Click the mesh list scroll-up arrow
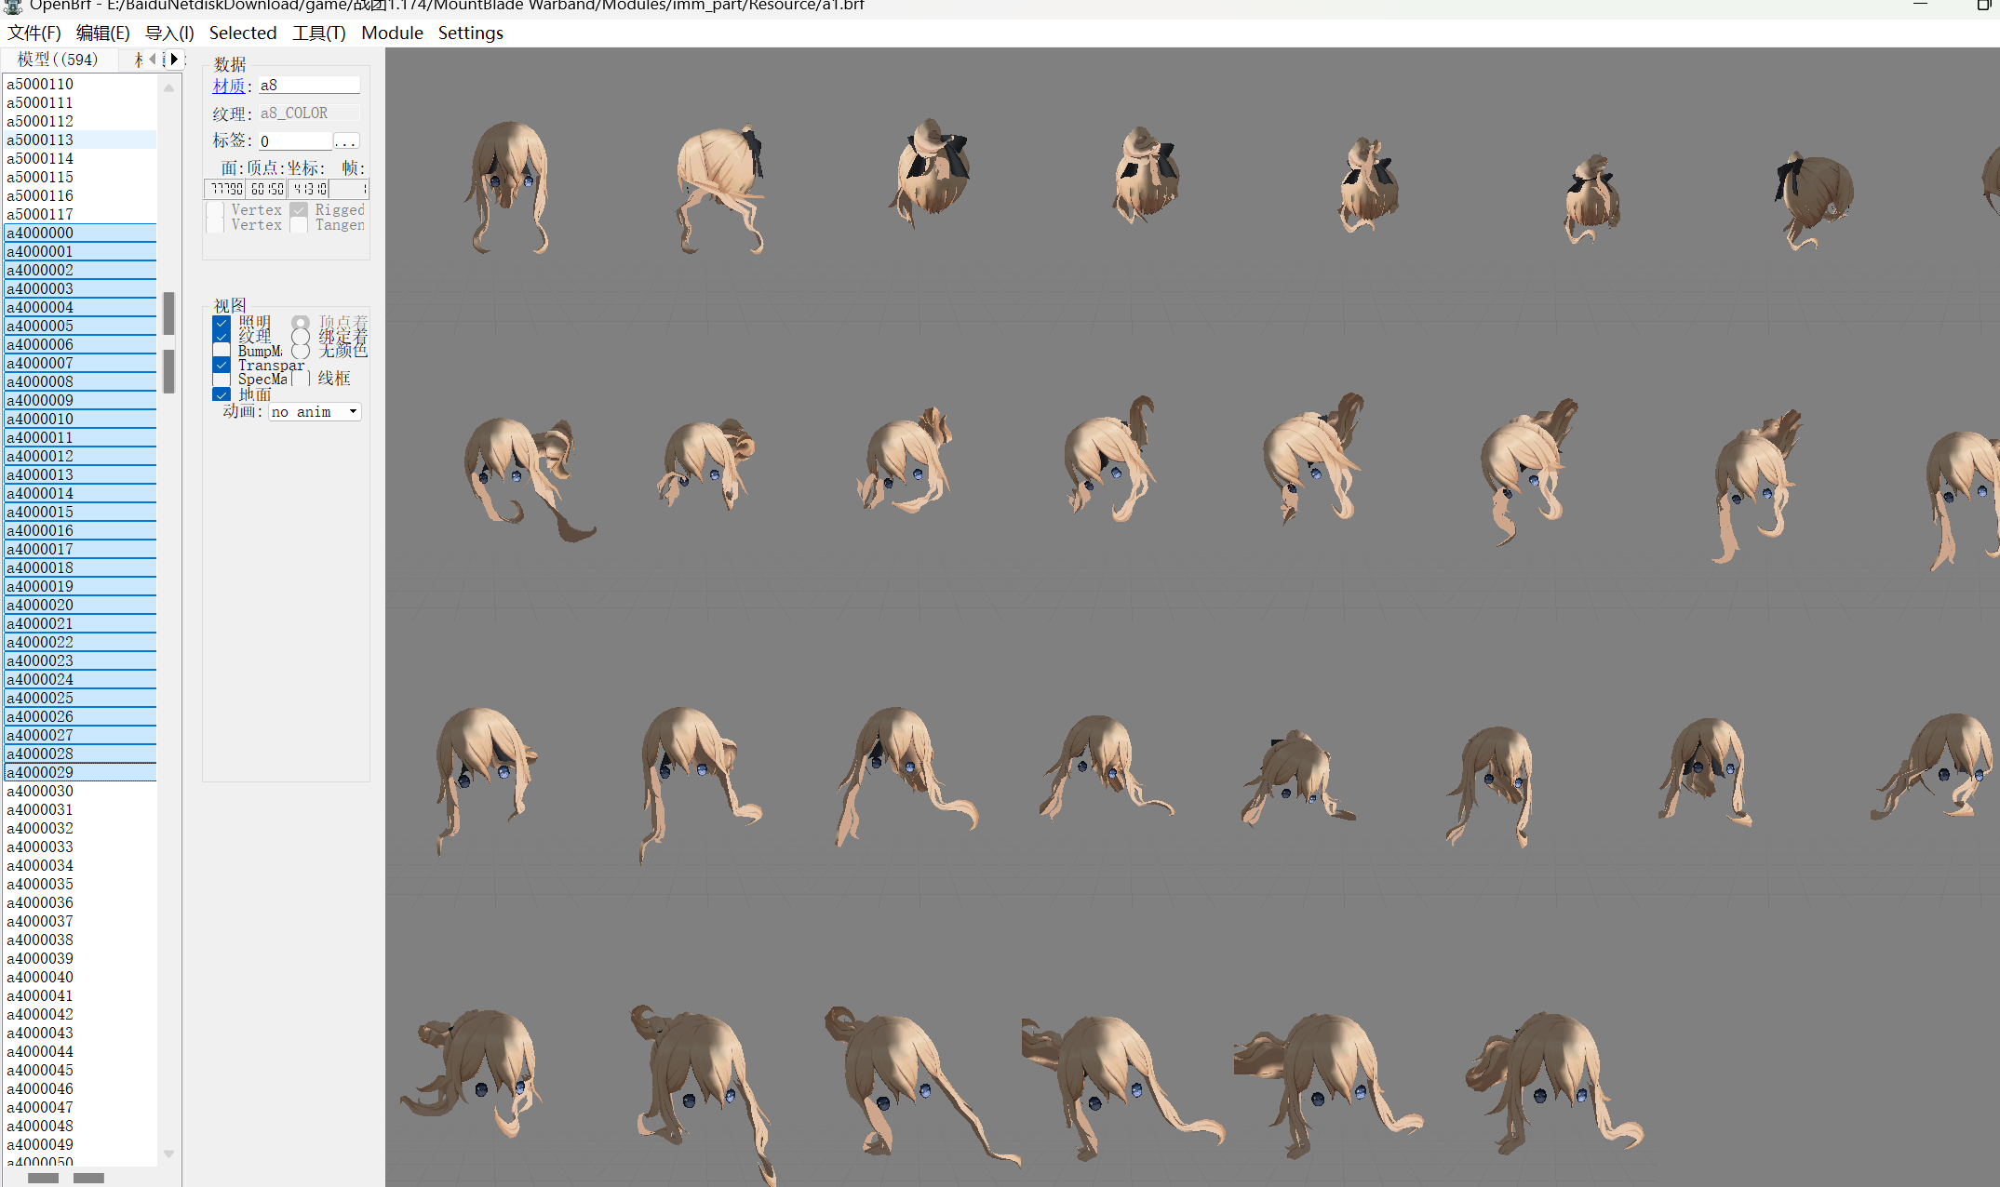Screen dimensions: 2000x1187 (x=168, y=87)
